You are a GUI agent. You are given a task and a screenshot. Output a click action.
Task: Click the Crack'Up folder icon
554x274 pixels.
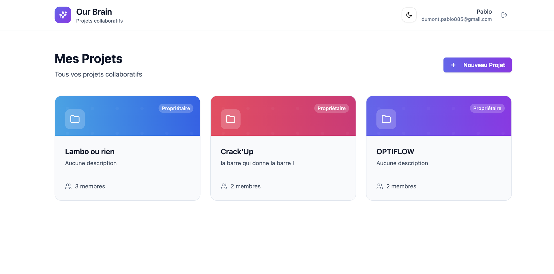pyautogui.click(x=231, y=119)
